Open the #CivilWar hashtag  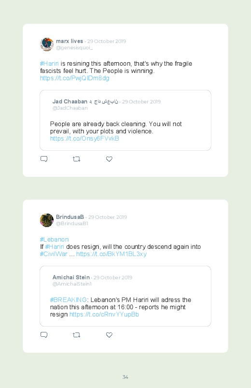(x=54, y=254)
